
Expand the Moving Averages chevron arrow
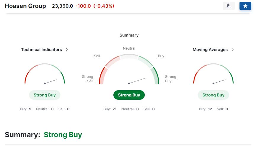click(233, 50)
